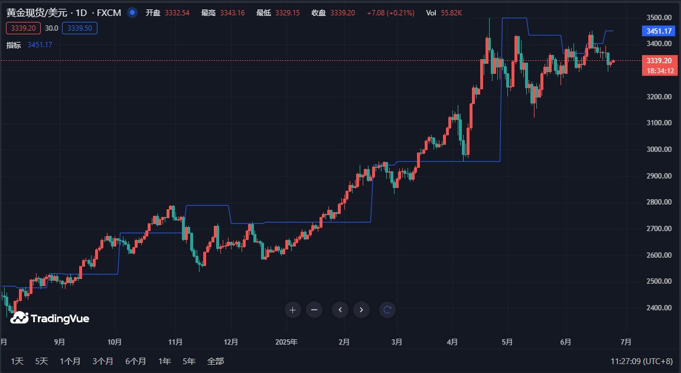
Task: Reset the chart view with refresh icon
Action: coord(387,309)
